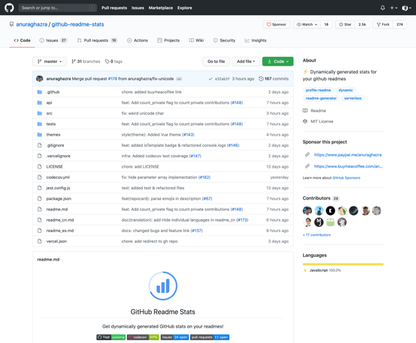Open the .vercelignore file
This screenshot has height=343, width=416.
(58, 156)
